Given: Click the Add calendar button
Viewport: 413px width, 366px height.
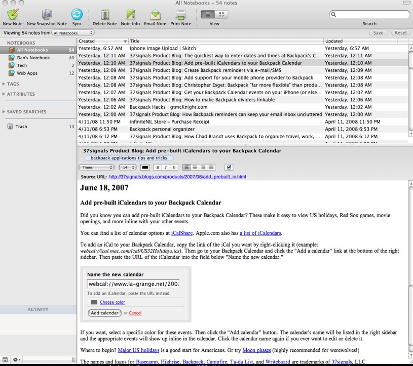Looking at the screenshot, I should click(x=104, y=313).
